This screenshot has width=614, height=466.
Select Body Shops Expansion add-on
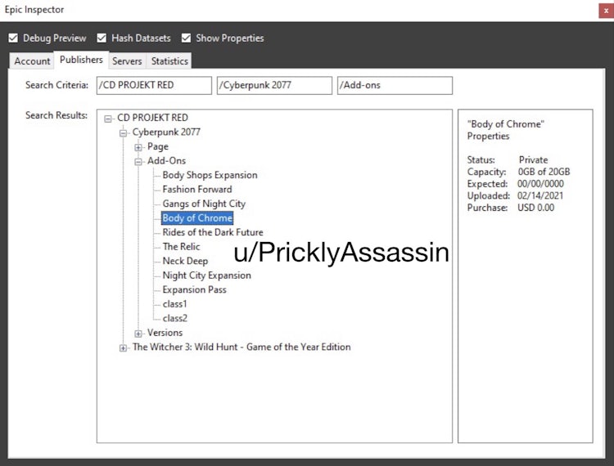[210, 175]
